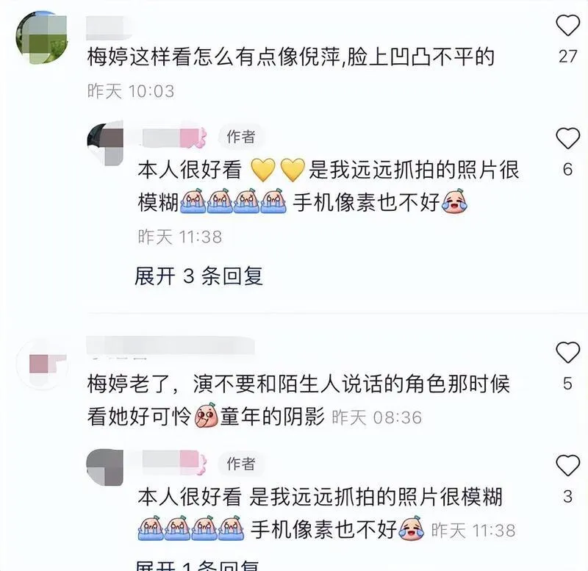Screen dimensions: 588x571
Task: Expand 展开 3 条回复
Action: point(198,276)
